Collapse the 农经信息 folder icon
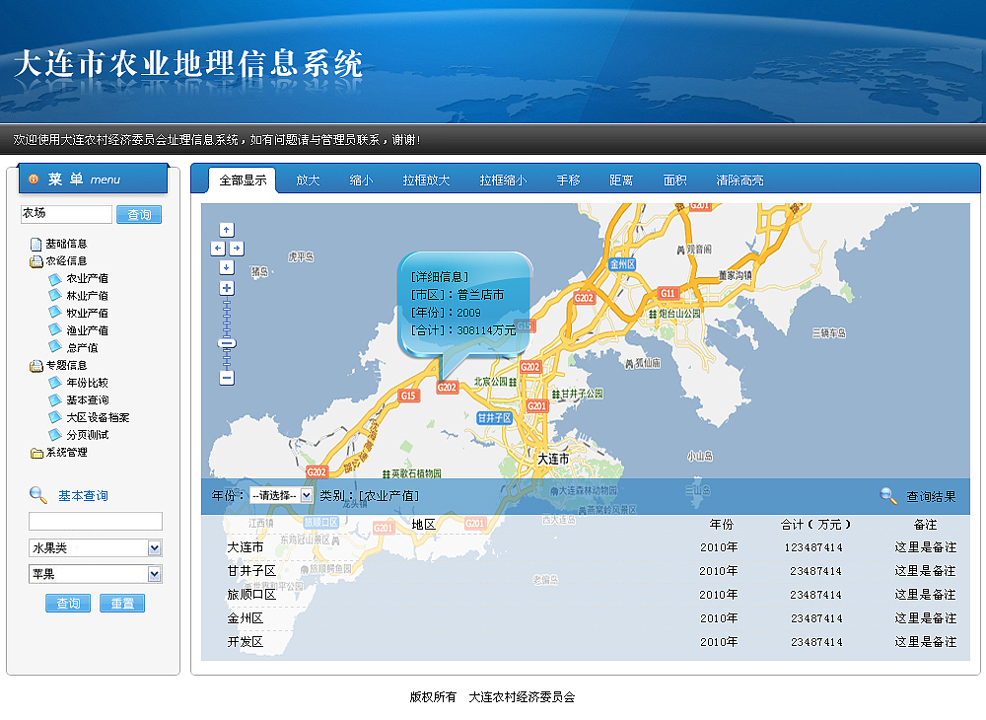 coord(35,261)
